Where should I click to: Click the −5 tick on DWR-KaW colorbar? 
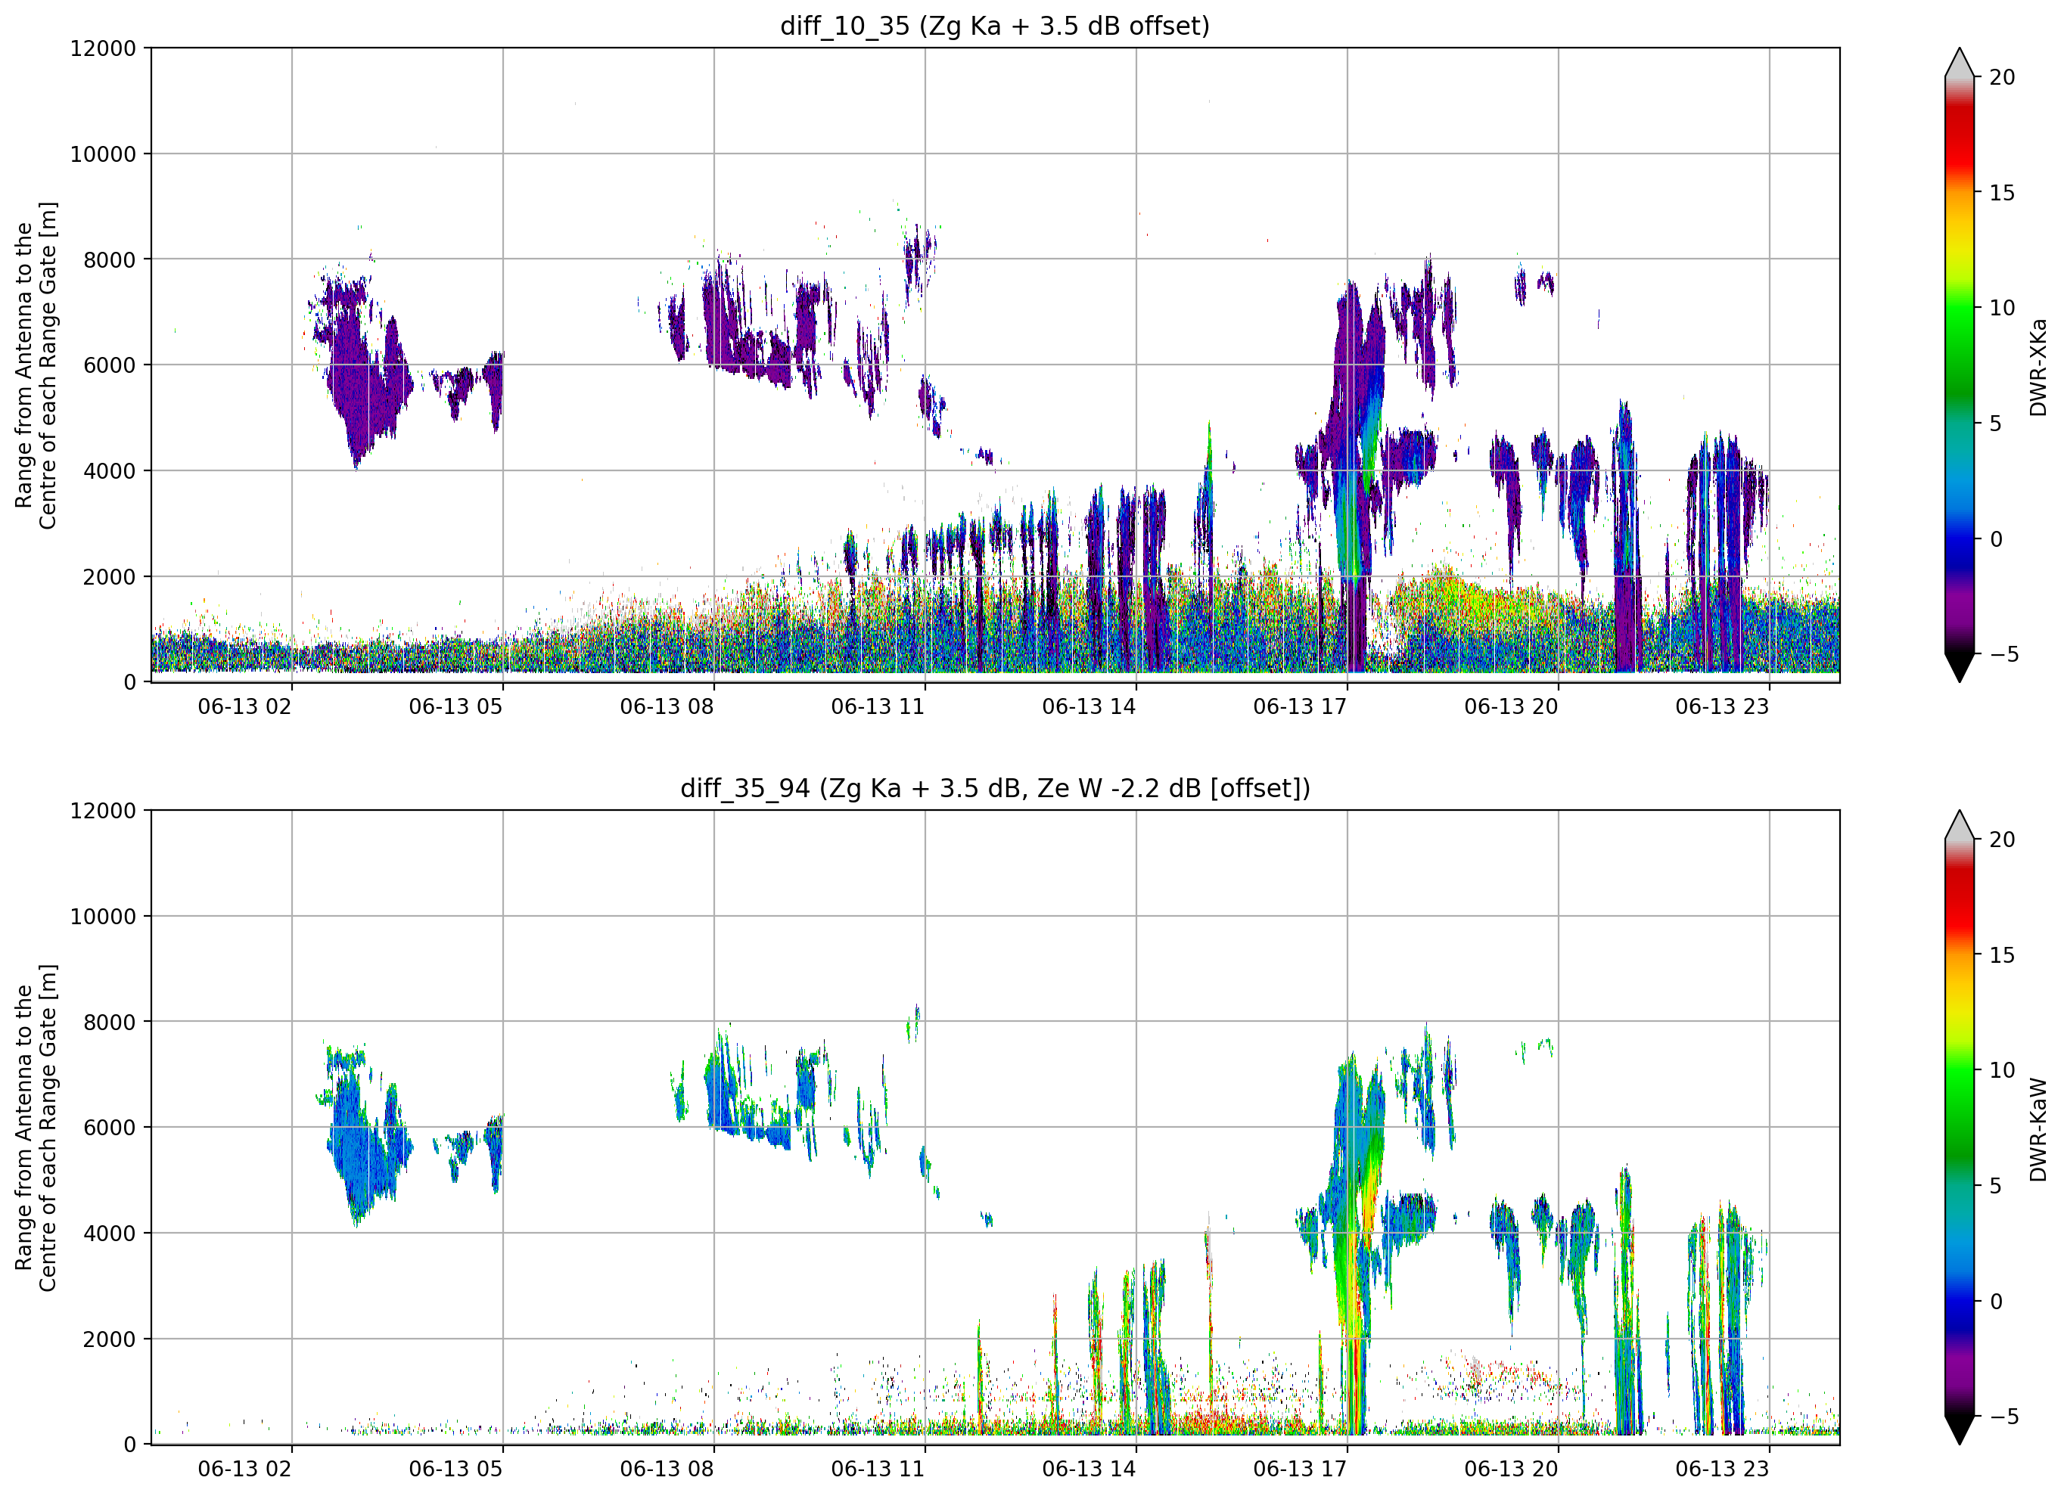(x=2004, y=1417)
